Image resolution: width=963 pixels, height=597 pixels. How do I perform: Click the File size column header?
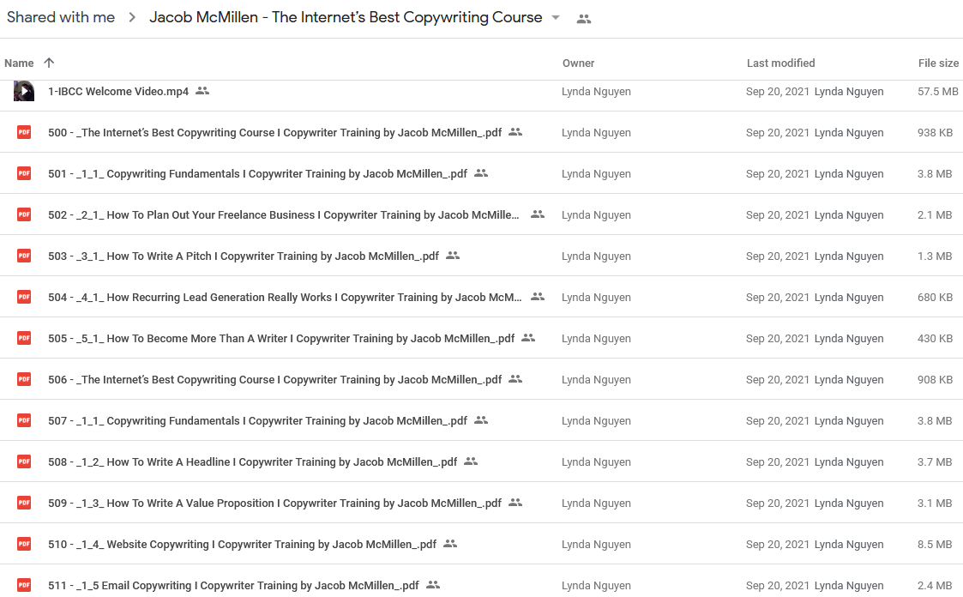[938, 63]
